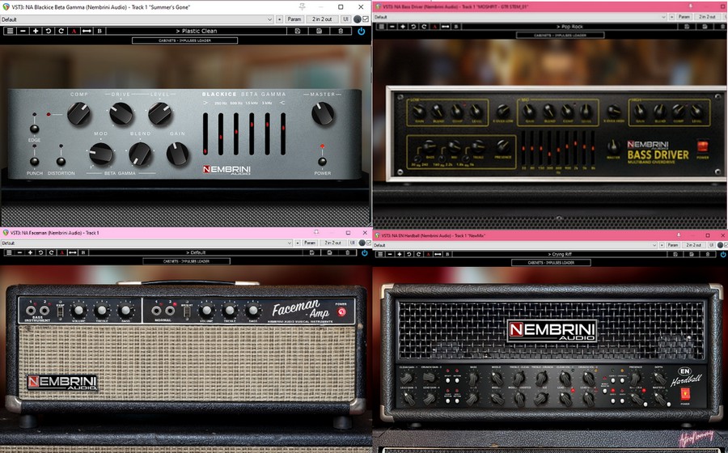Expand the Default preset dropdown in Blackice window
This screenshot has width=728, height=453.
pos(272,19)
